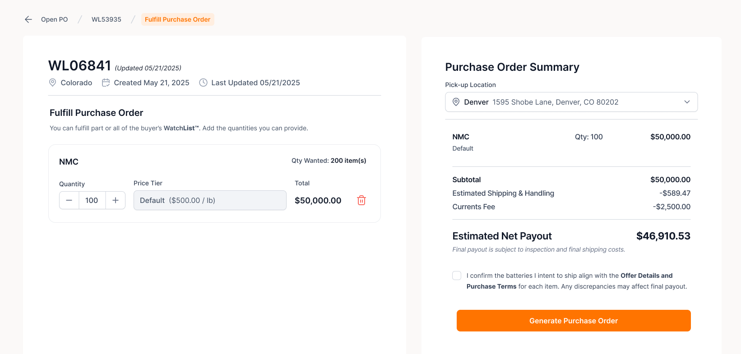Delete NMC line item with trash icon

(x=361, y=200)
